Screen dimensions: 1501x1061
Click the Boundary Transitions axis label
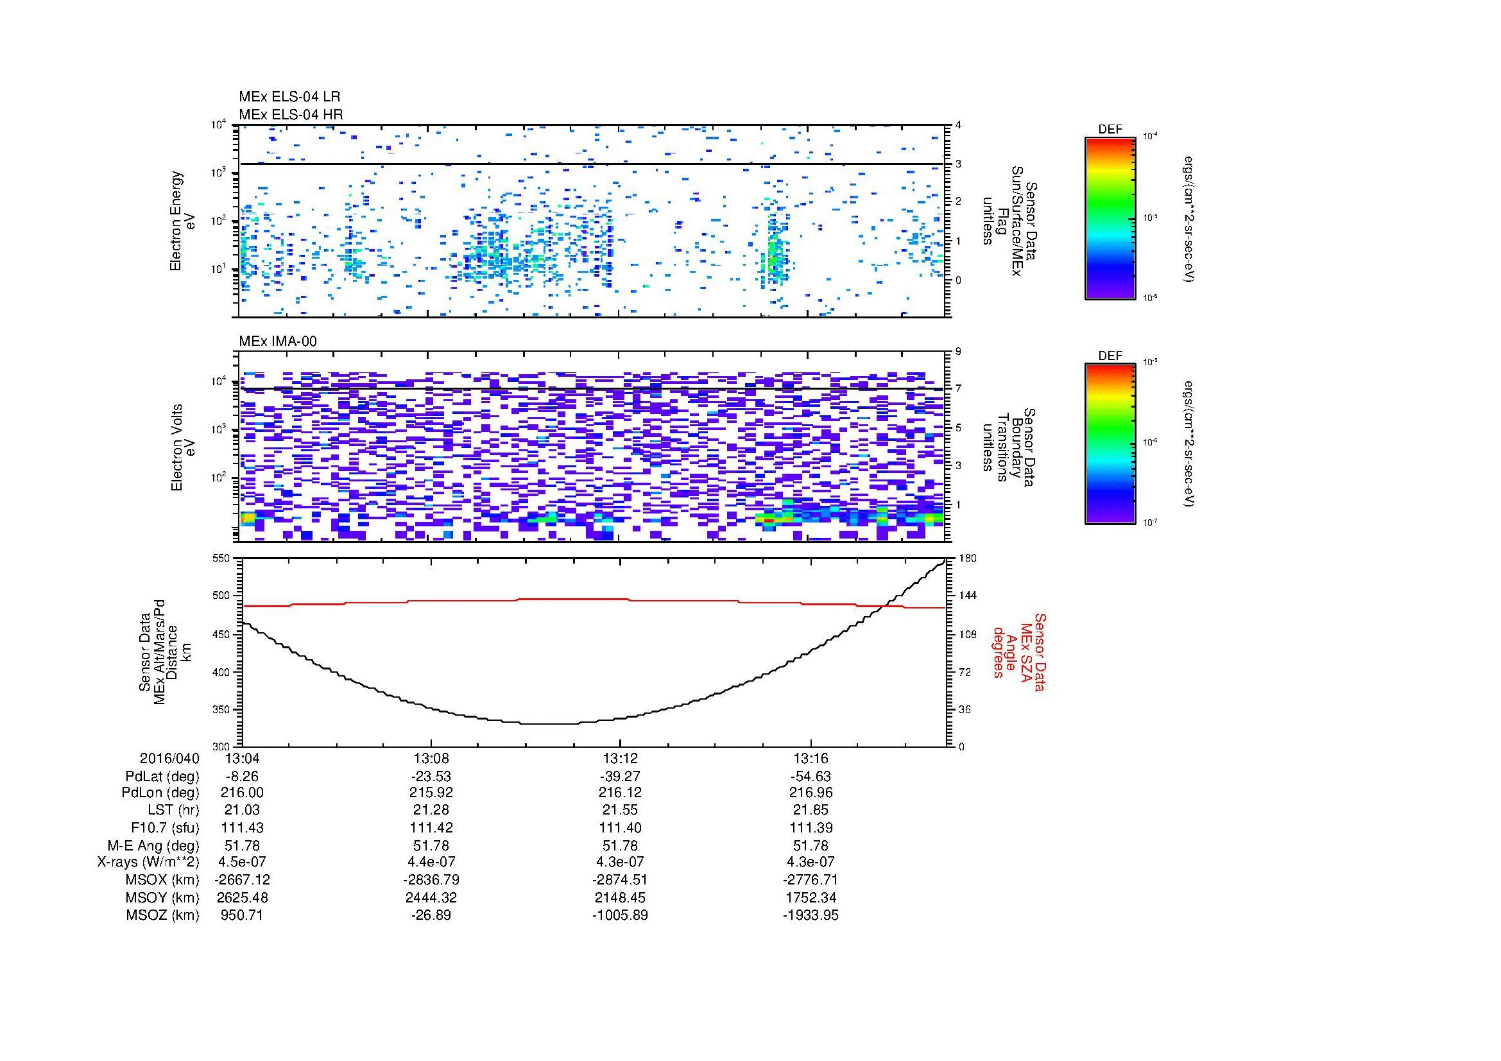1009,447
